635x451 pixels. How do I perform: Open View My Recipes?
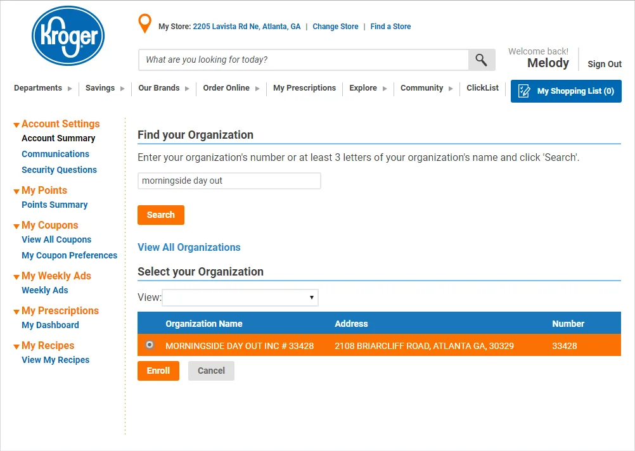tap(56, 360)
